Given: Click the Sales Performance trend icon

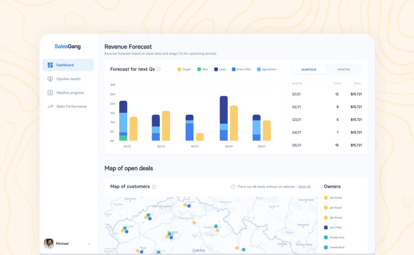Looking at the screenshot, I should (x=50, y=107).
